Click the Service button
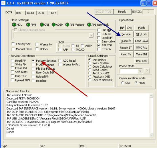 [x=126, y=34]
